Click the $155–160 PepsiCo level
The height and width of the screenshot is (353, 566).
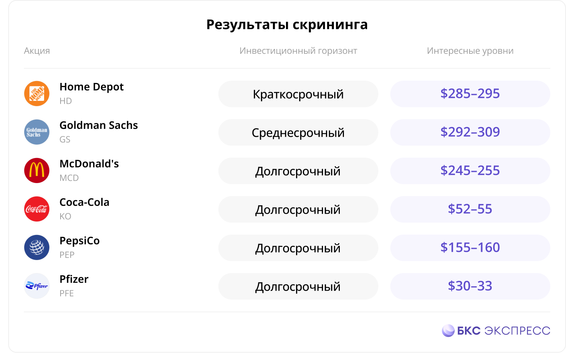pos(470,248)
